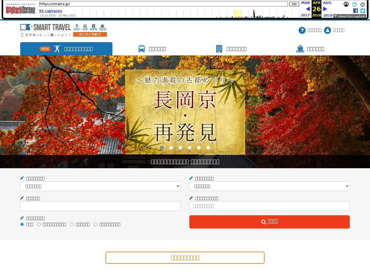Open the right dropdown in search form

(x=269, y=186)
